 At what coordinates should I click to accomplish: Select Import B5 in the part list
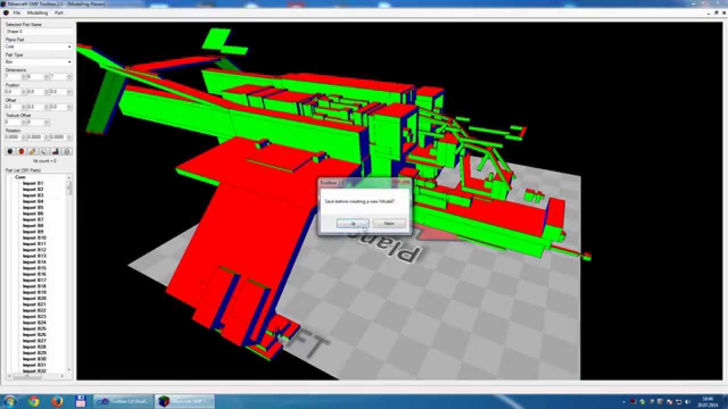(33, 207)
